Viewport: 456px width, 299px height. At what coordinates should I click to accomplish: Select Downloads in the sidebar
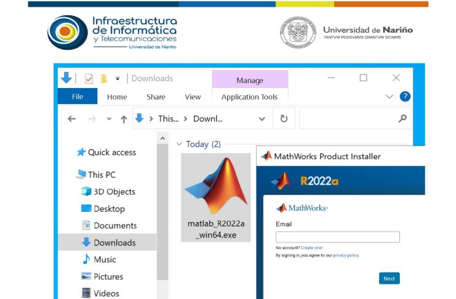(x=107, y=242)
